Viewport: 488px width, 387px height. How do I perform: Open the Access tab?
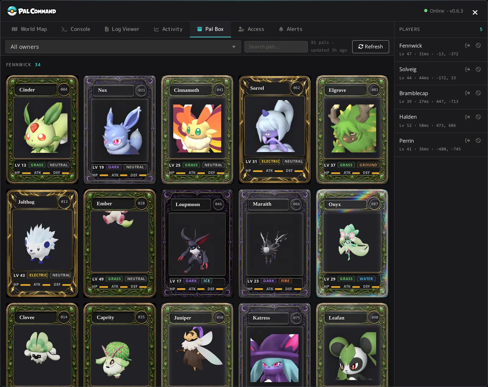[x=251, y=29]
